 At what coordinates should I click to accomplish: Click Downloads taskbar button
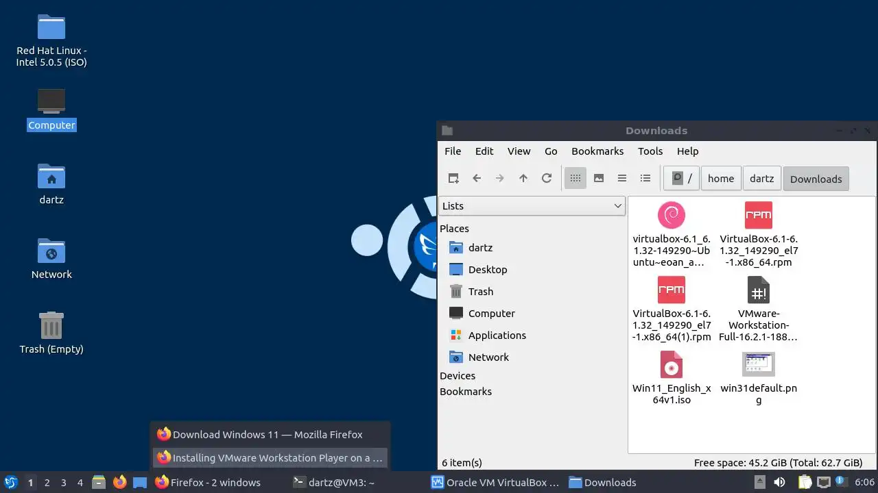click(x=633, y=482)
